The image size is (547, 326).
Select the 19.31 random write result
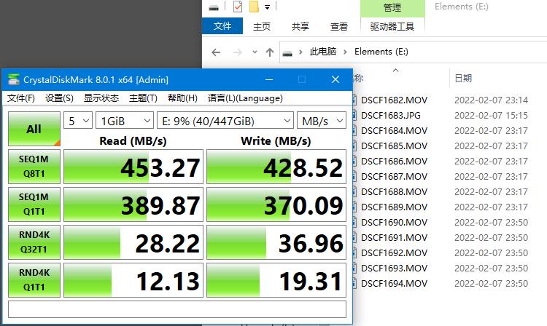[276, 280]
